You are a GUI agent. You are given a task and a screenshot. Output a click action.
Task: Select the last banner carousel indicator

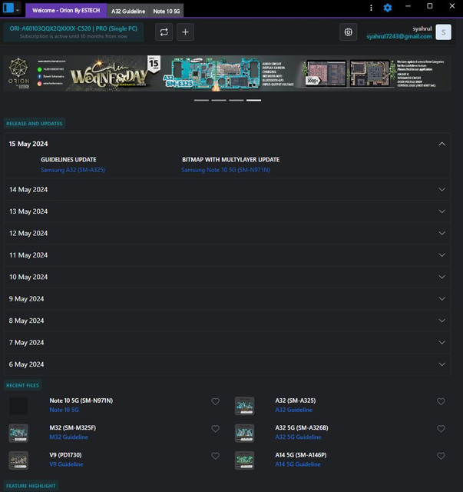coord(253,100)
